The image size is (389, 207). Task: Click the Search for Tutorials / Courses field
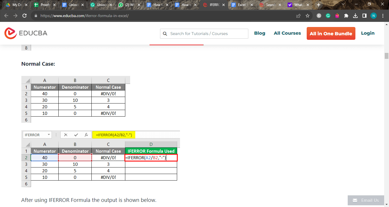[x=204, y=34]
